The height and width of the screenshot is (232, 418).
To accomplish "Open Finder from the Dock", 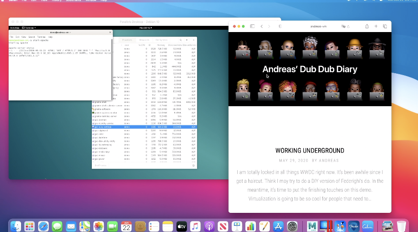I will [15, 226].
